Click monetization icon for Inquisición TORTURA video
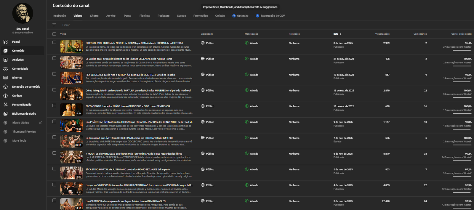The image size is (474, 210). pyautogui.click(x=247, y=90)
